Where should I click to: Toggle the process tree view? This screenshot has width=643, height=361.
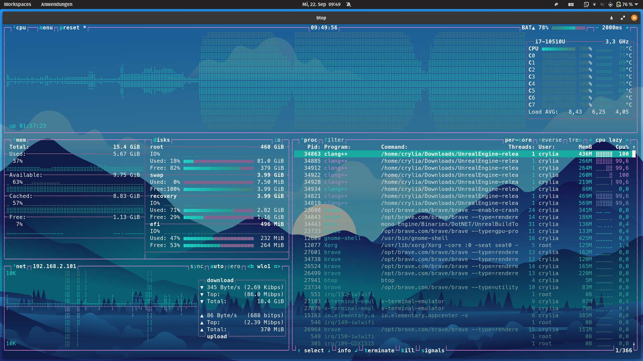[x=575, y=140]
